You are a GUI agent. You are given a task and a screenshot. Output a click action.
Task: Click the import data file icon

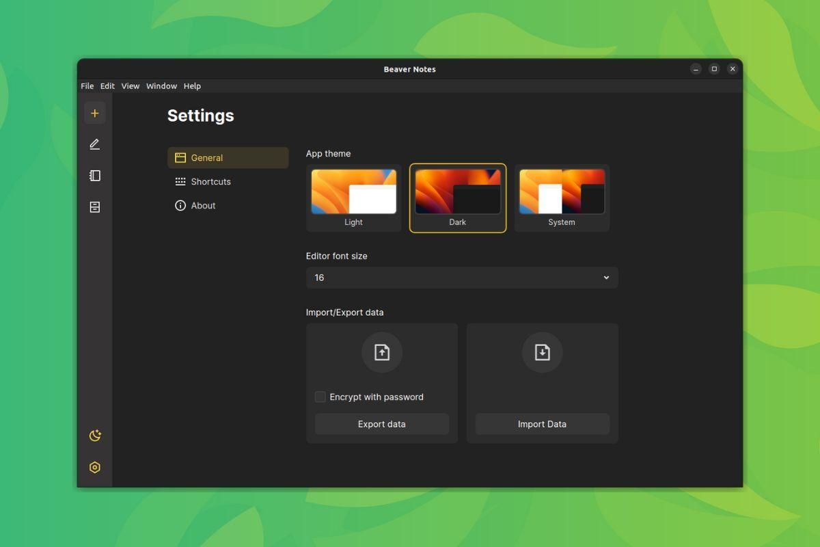542,352
